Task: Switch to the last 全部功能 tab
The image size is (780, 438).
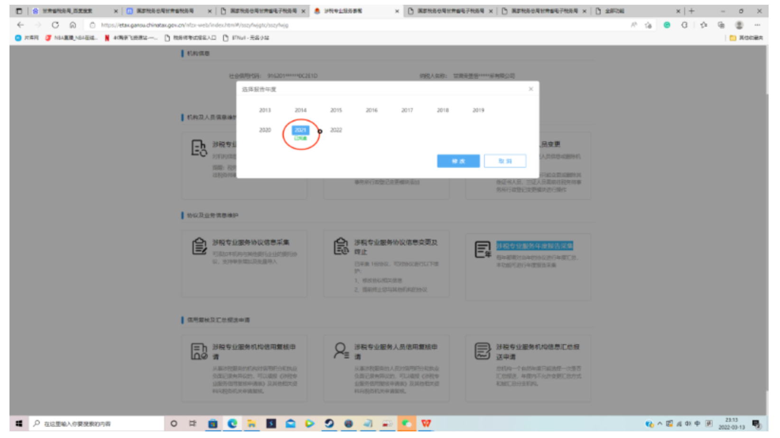Action: click(x=638, y=11)
